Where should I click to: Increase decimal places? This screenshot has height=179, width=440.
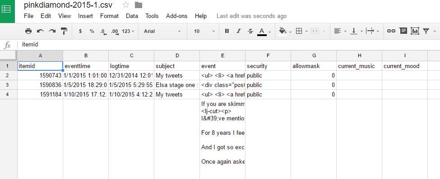[115, 32]
